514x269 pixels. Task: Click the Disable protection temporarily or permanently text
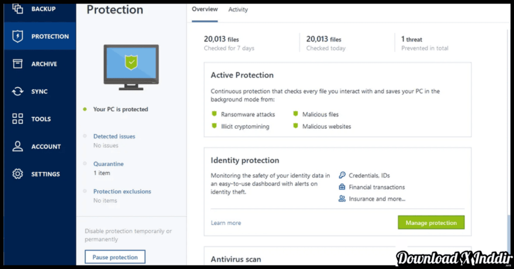[128, 235]
